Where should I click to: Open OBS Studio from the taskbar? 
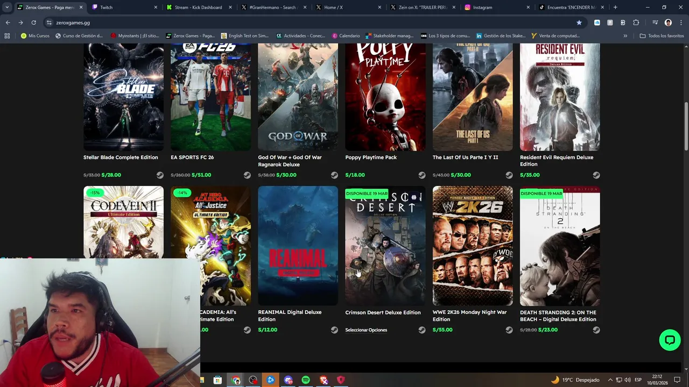point(253,380)
